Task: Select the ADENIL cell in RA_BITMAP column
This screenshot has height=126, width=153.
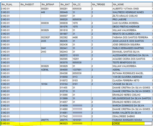Action: pos(50,70)
